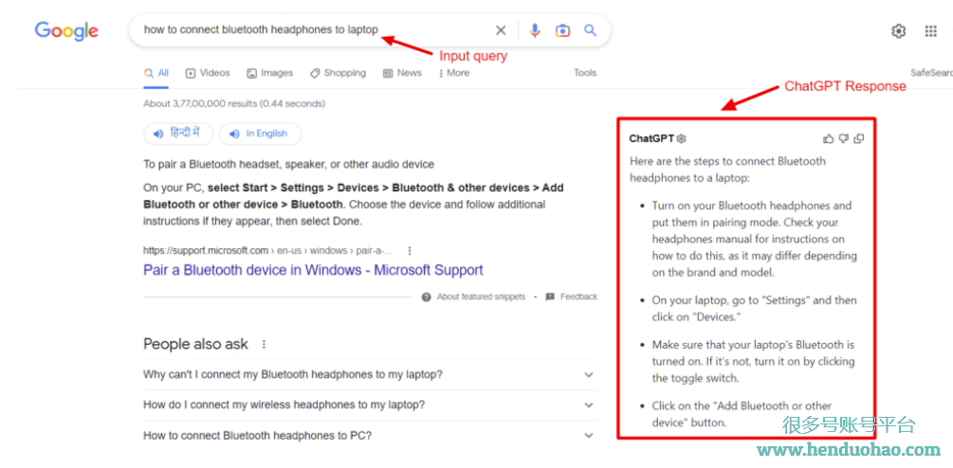953x468 pixels.
Task: Click the SafeSearch setting
Action: pos(932,73)
